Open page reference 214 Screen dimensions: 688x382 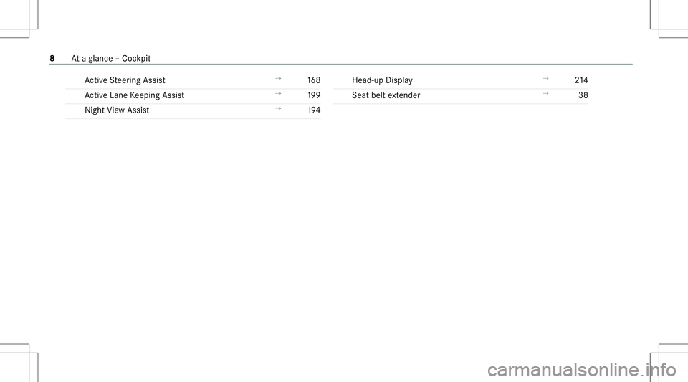point(581,80)
